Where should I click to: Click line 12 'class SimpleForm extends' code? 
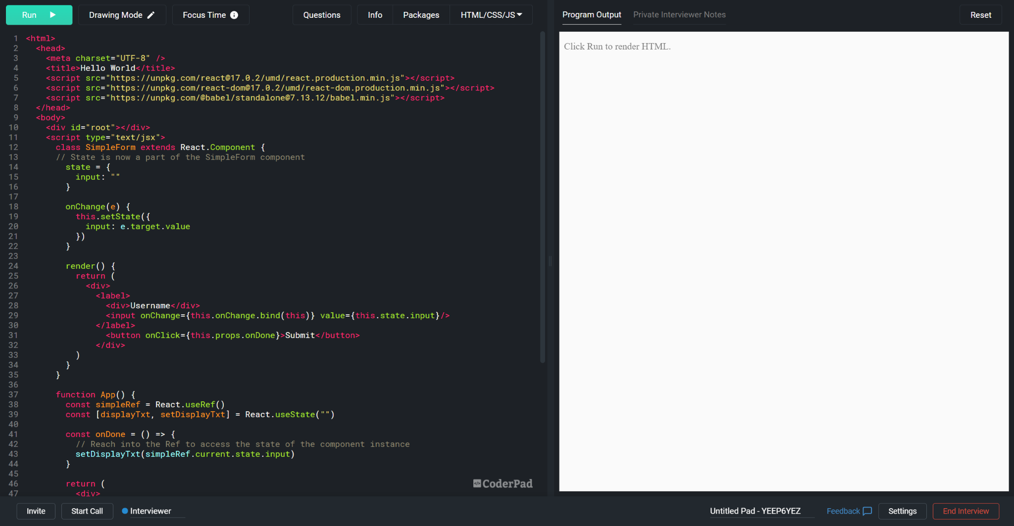(160, 147)
